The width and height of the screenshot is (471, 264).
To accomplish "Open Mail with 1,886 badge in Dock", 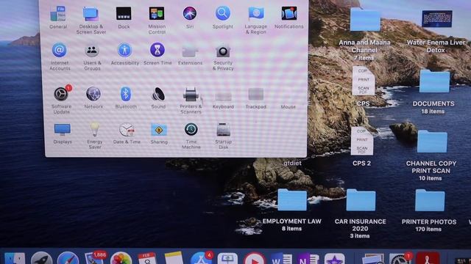I will pos(95,257).
